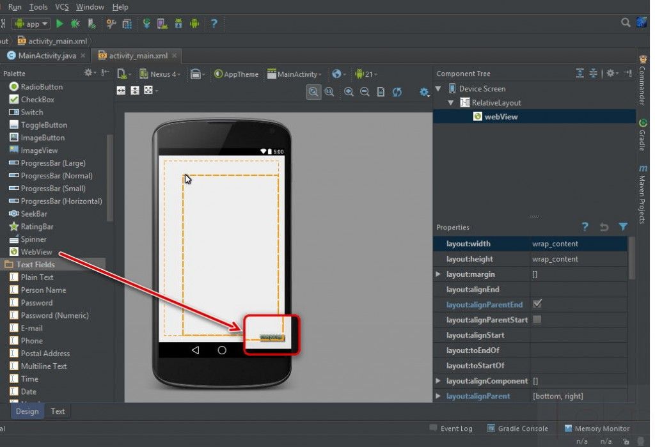
Task: Uncheck the layout:alignParentEnd checkbox
Action: tap(537, 304)
